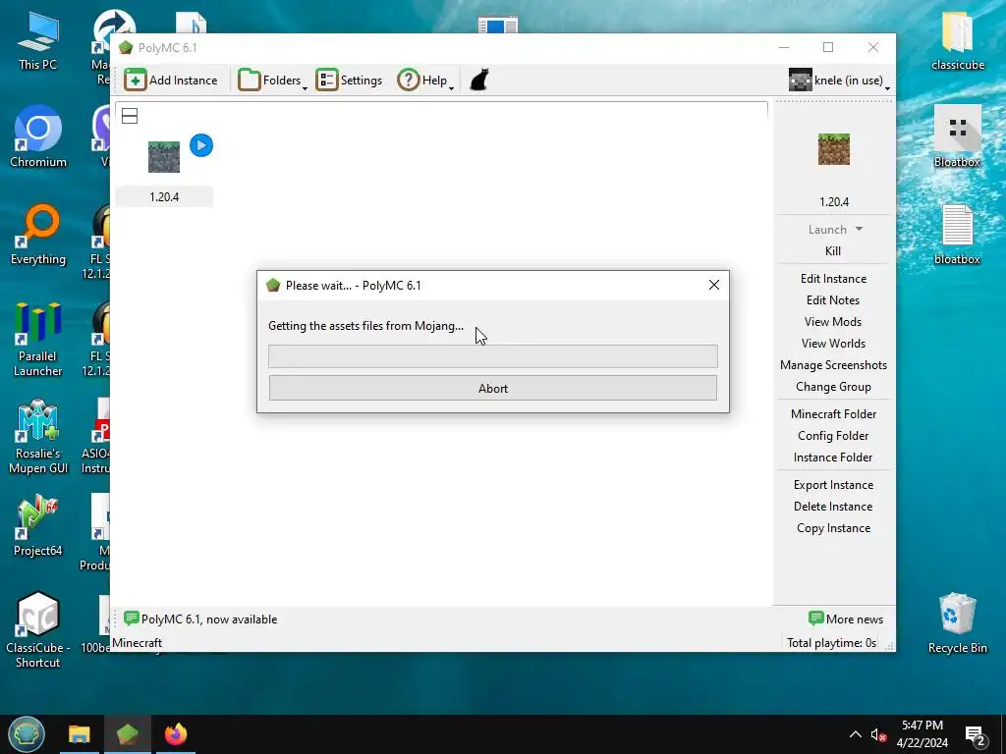
Task: Click the PolyMC window title bar icon
Action: (x=126, y=47)
